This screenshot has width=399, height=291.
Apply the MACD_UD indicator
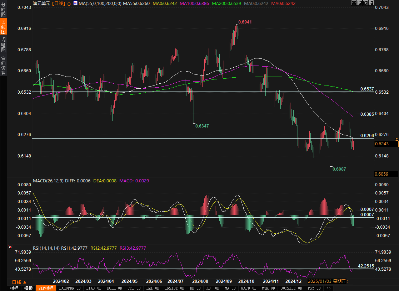(248, 288)
